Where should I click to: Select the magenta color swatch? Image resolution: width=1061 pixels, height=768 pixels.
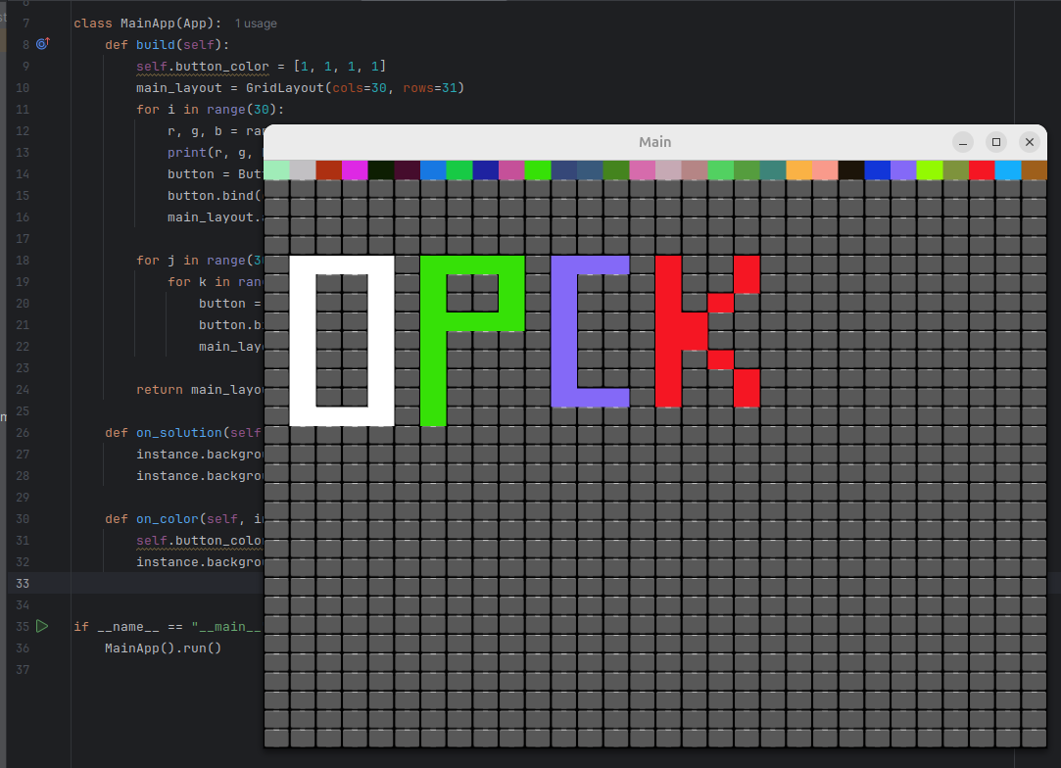click(x=355, y=169)
